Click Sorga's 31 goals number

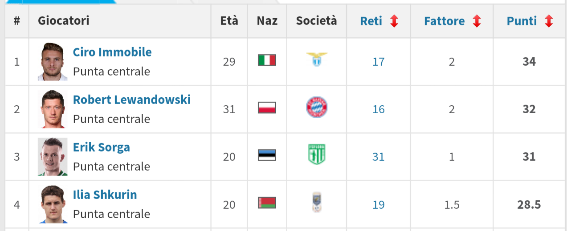tap(378, 157)
